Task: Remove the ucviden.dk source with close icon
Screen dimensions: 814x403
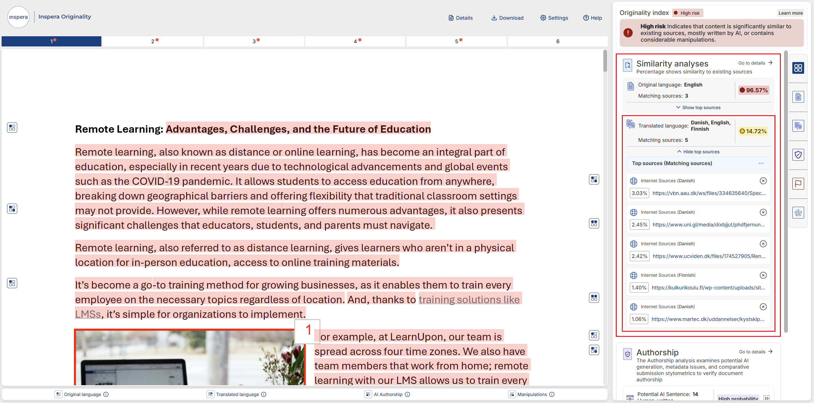Action: (x=763, y=244)
